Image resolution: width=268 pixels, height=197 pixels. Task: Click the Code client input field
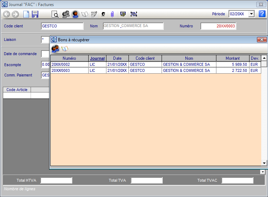pyautogui.click(x=62, y=26)
